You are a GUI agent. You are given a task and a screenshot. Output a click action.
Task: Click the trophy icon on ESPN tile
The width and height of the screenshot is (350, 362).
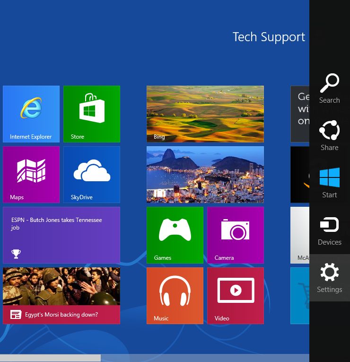(x=16, y=254)
